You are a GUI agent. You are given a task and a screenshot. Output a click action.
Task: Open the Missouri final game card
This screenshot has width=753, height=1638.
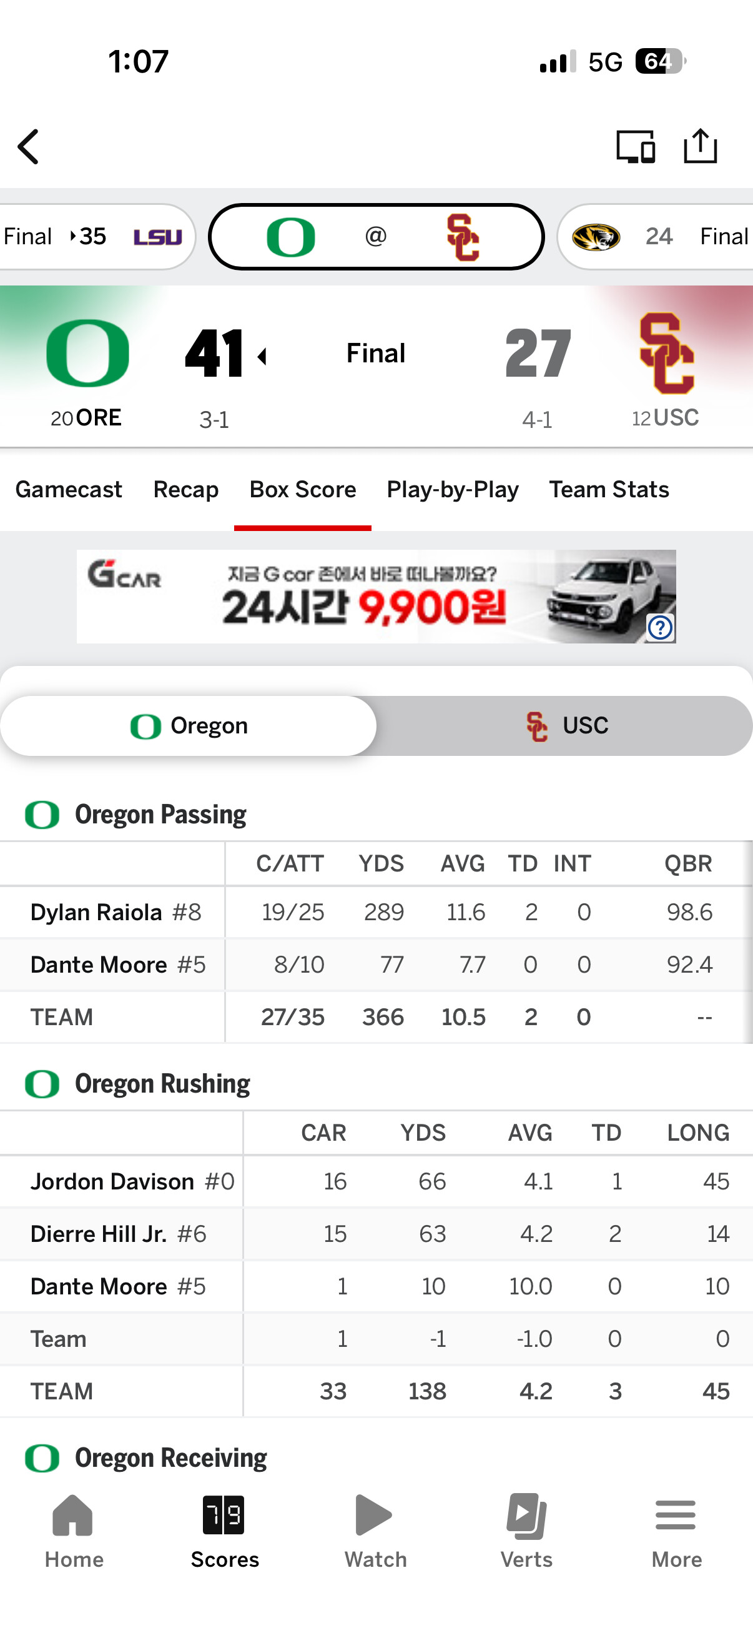click(656, 237)
